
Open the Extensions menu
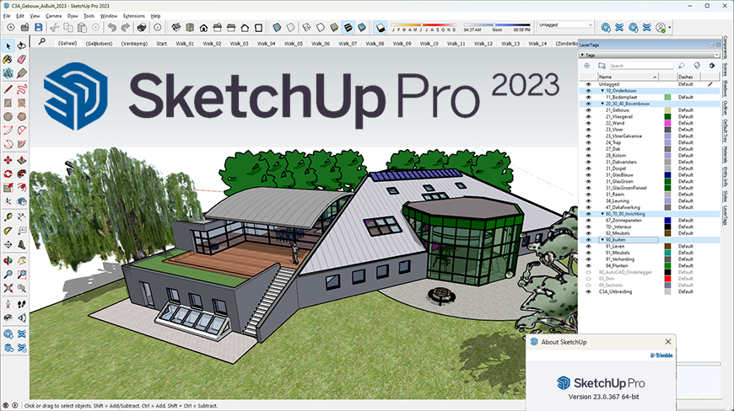coord(133,15)
